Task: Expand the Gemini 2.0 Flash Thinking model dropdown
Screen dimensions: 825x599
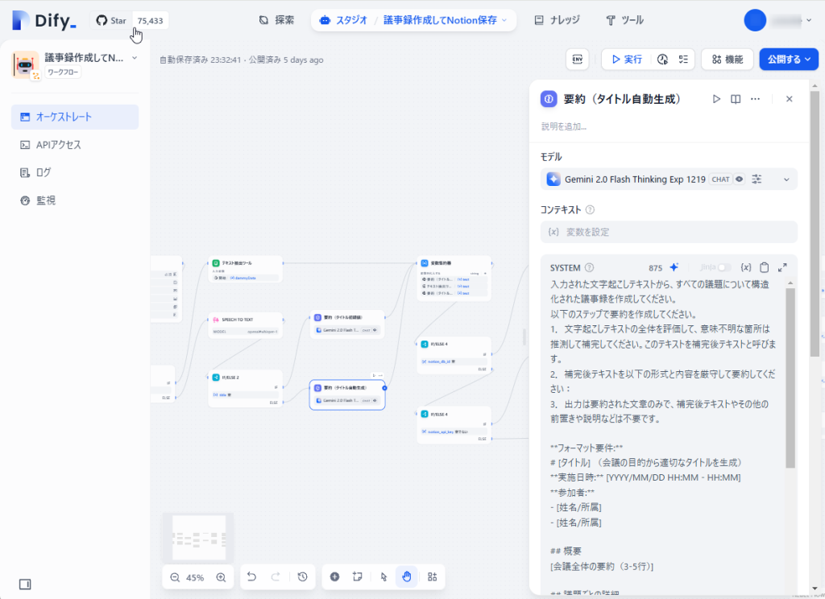Action: (786, 180)
